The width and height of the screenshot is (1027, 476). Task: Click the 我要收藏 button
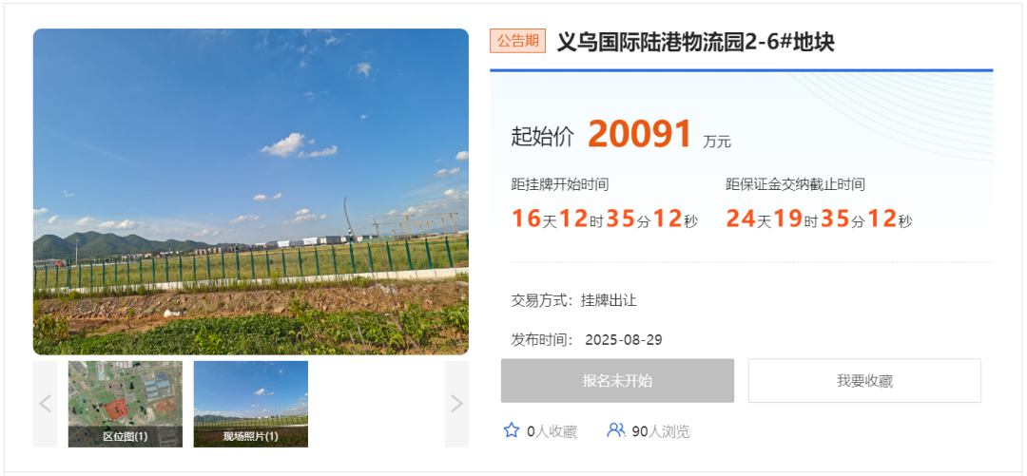[x=864, y=380]
